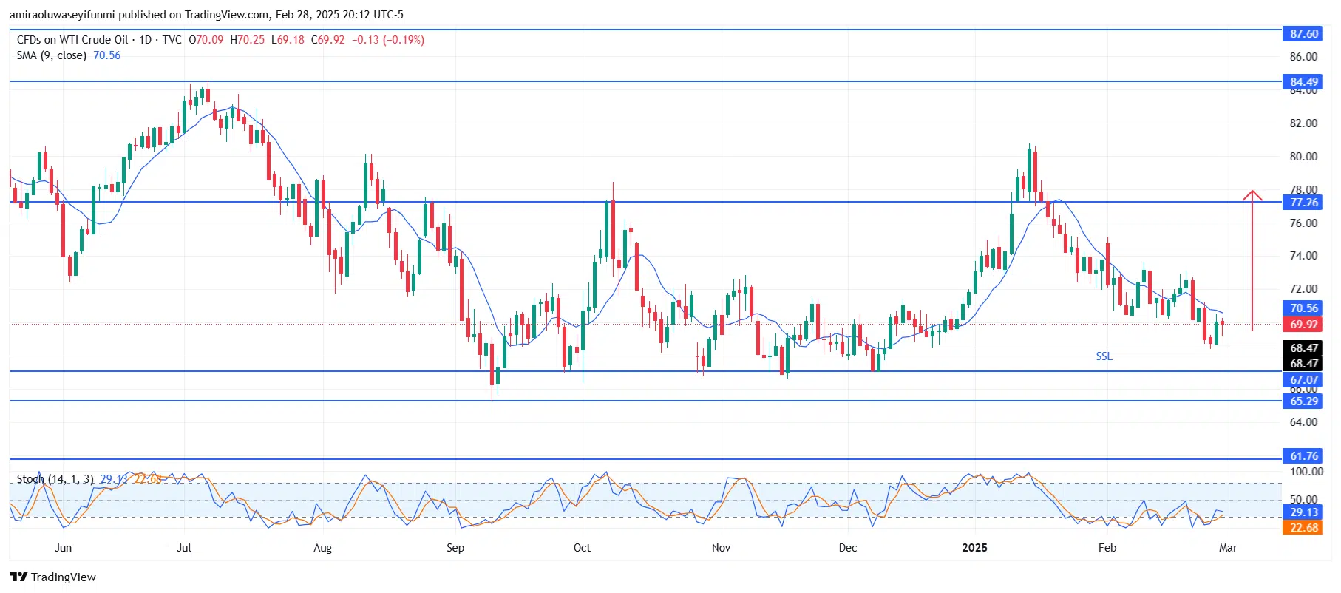Open the SMA (9, close) indicator legend
Viewport: 1341px width, 593px height.
coord(52,55)
